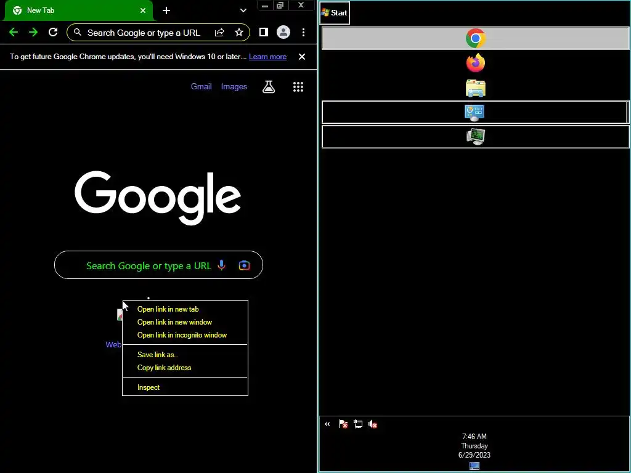Toggle the Chrome side panel icon
Screen dimensions: 631x473
point(264,32)
